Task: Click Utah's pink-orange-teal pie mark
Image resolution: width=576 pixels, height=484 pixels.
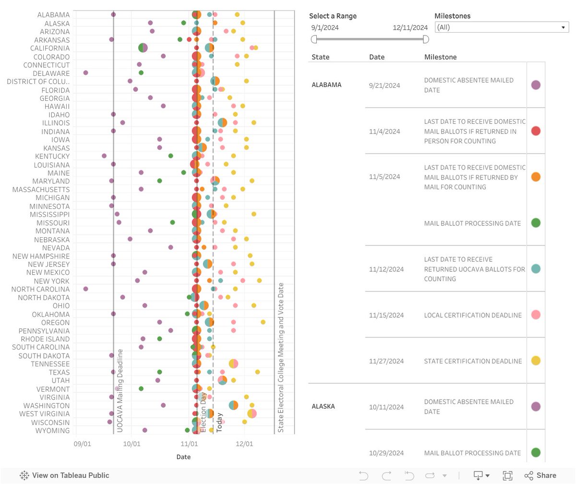Action: click(222, 380)
